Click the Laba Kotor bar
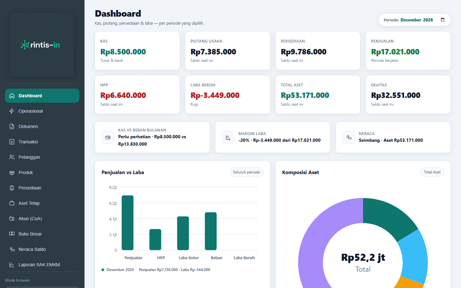The height and width of the screenshot is (288, 461). pos(183,233)
